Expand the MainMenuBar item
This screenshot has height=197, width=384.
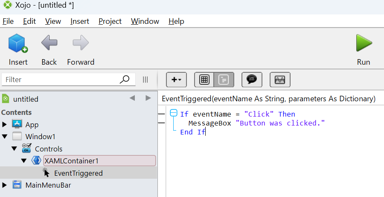[x=4, y=185]
